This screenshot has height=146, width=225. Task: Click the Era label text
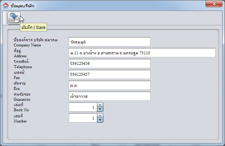(17, 88)
